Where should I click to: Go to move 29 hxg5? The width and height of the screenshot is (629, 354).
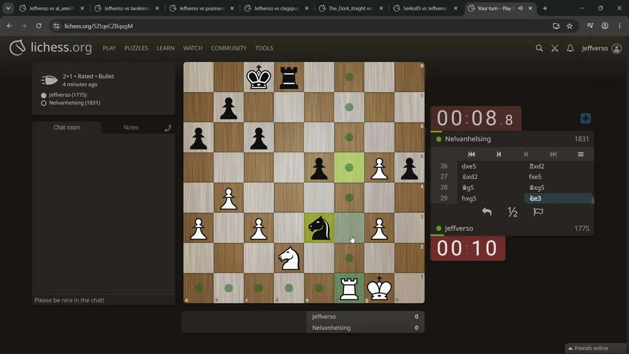[491, 199]
